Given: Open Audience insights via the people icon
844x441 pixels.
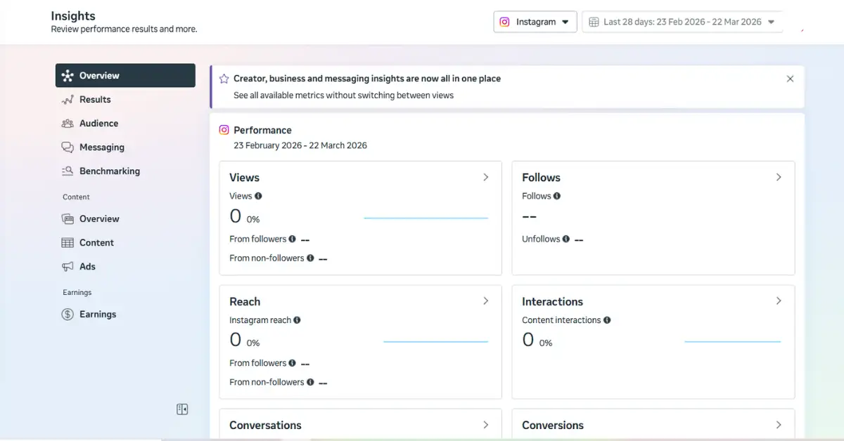Looking at the screenshot, I should click(68, 123).
